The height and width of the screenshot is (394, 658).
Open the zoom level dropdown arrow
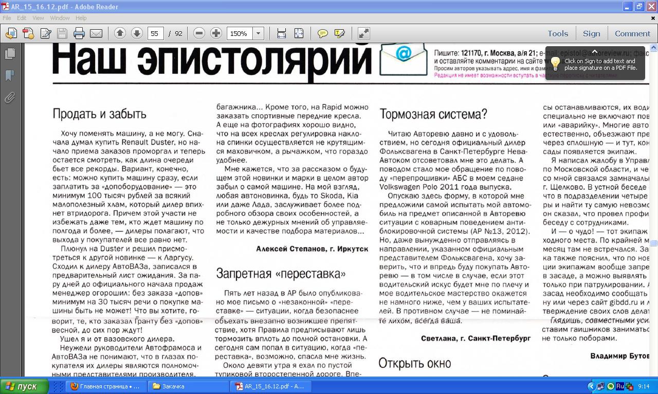click(258, 33)
